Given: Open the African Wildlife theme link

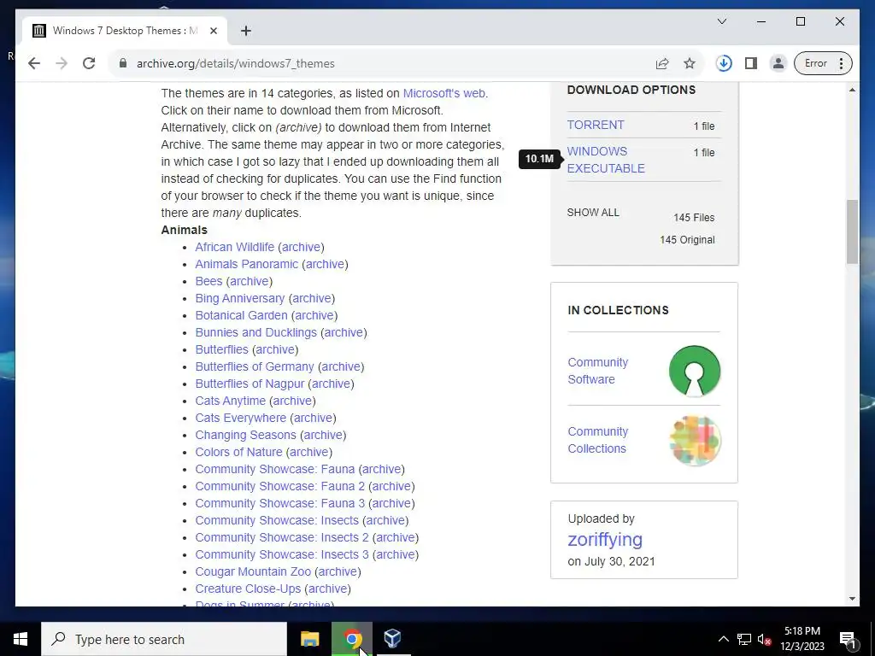Looking at the screenshot, I should pos(234,247).
